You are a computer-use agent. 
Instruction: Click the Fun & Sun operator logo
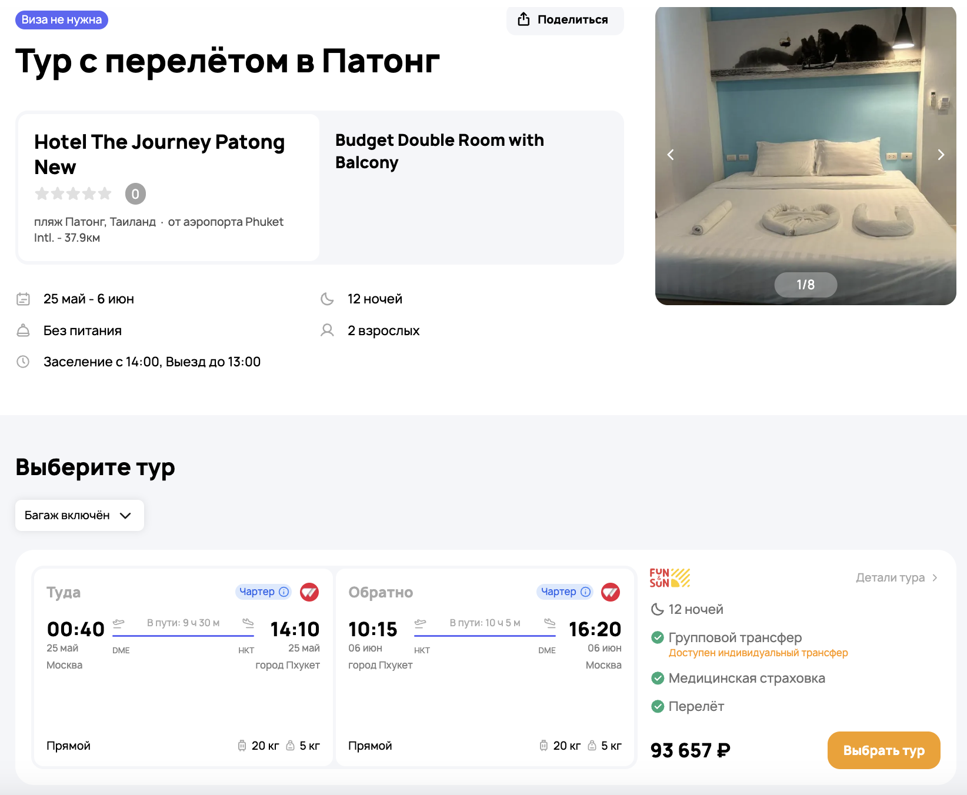[669, 578]
